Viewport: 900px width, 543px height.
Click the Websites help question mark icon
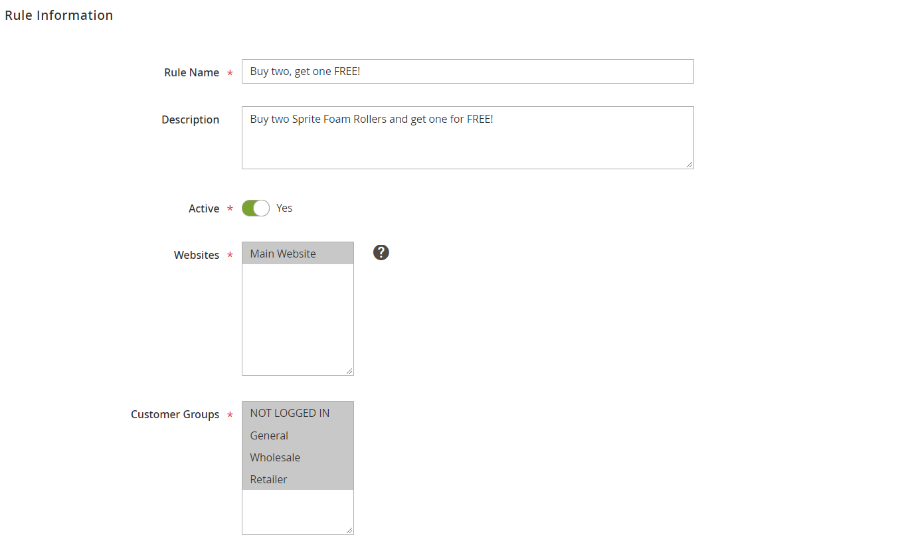[381, 252]
